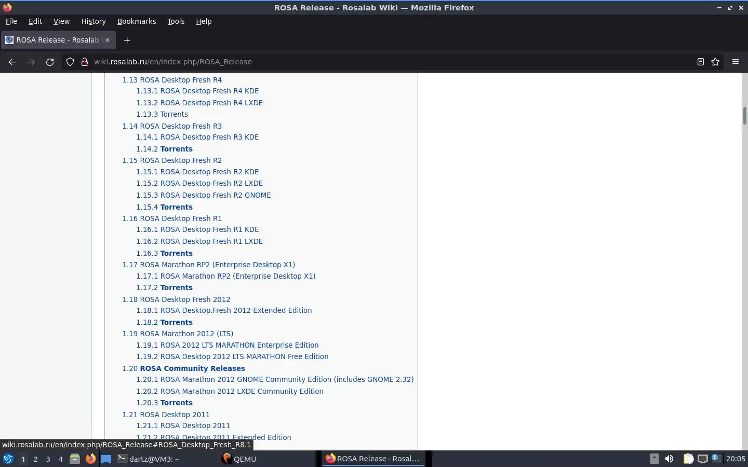748x467 pixels.
Task: Jump to 1.13.2 ROSA Desktop Fresh R4 LXDE
Action: tap(199, 103)
